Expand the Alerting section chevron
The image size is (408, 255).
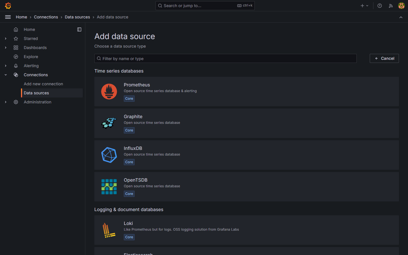(x=6, y=66)
